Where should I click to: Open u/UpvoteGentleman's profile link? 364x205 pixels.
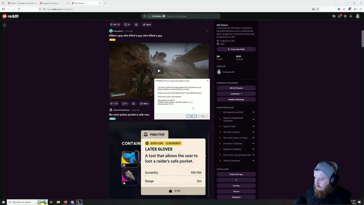click(x=121, y=110)
